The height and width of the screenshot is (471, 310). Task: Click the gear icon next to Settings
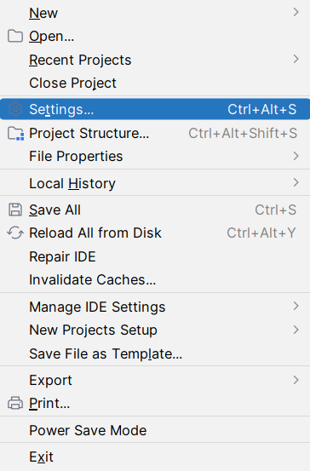tap(15, 109)
